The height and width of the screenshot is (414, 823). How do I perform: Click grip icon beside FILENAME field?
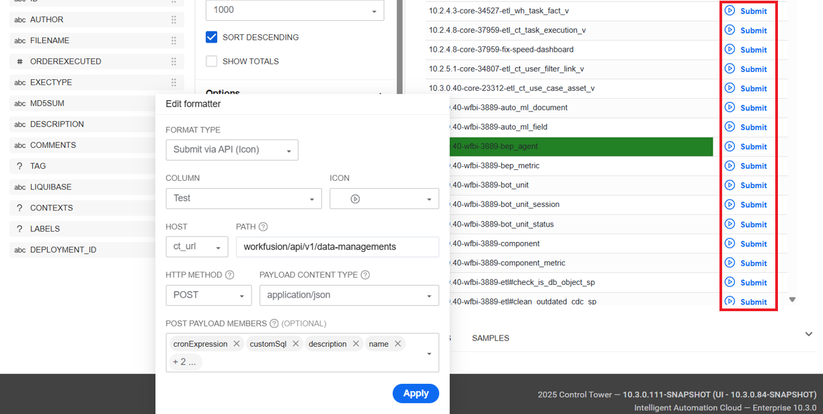click(x=173, y=40)
